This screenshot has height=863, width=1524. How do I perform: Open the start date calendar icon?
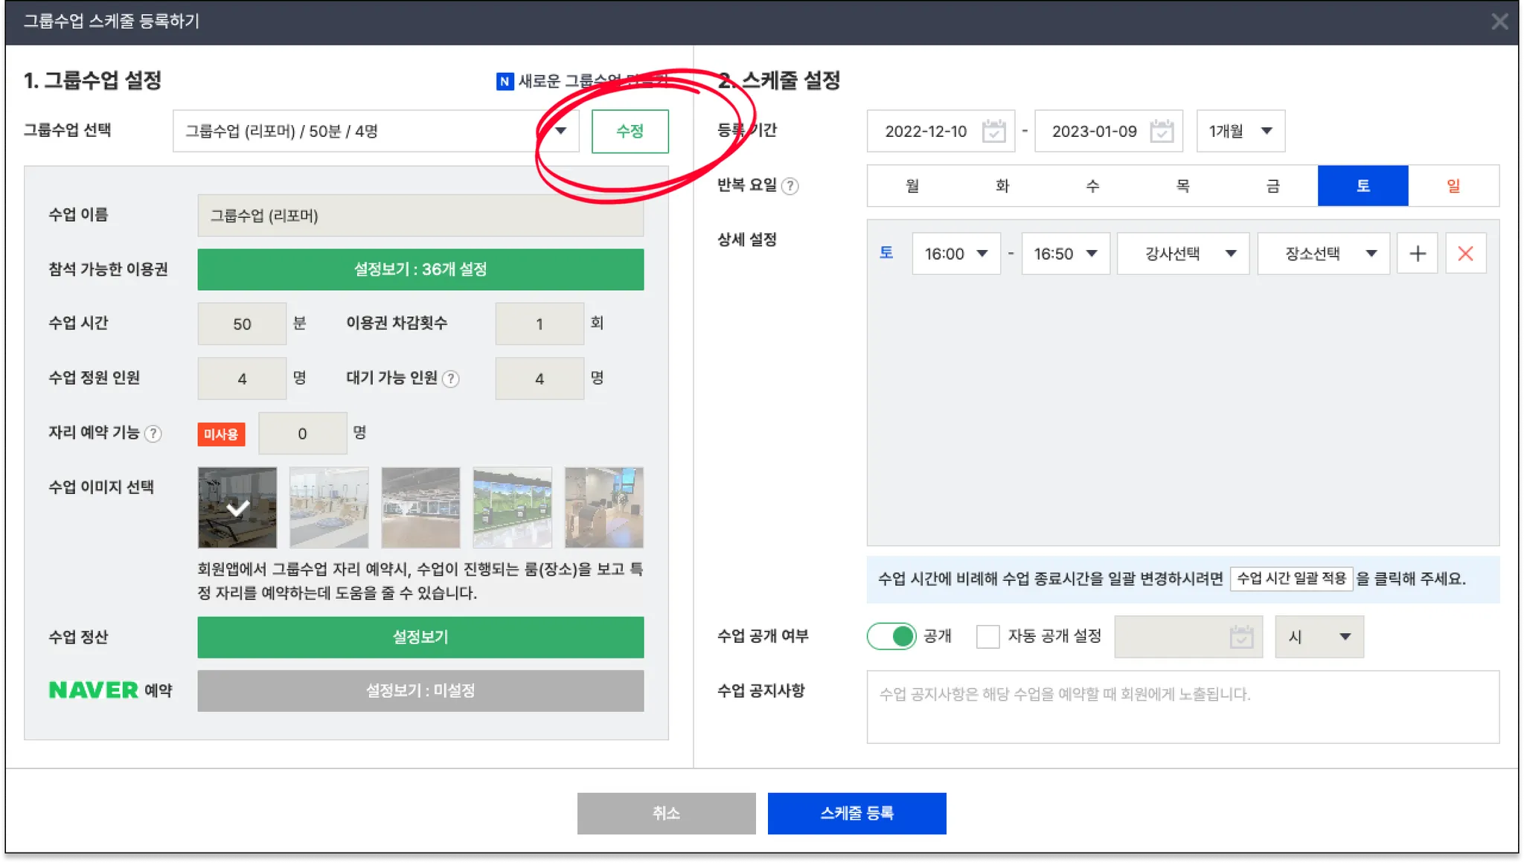[993, 131]
